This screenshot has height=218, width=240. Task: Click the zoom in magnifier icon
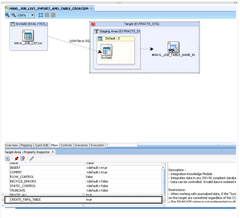click(7, 15)
